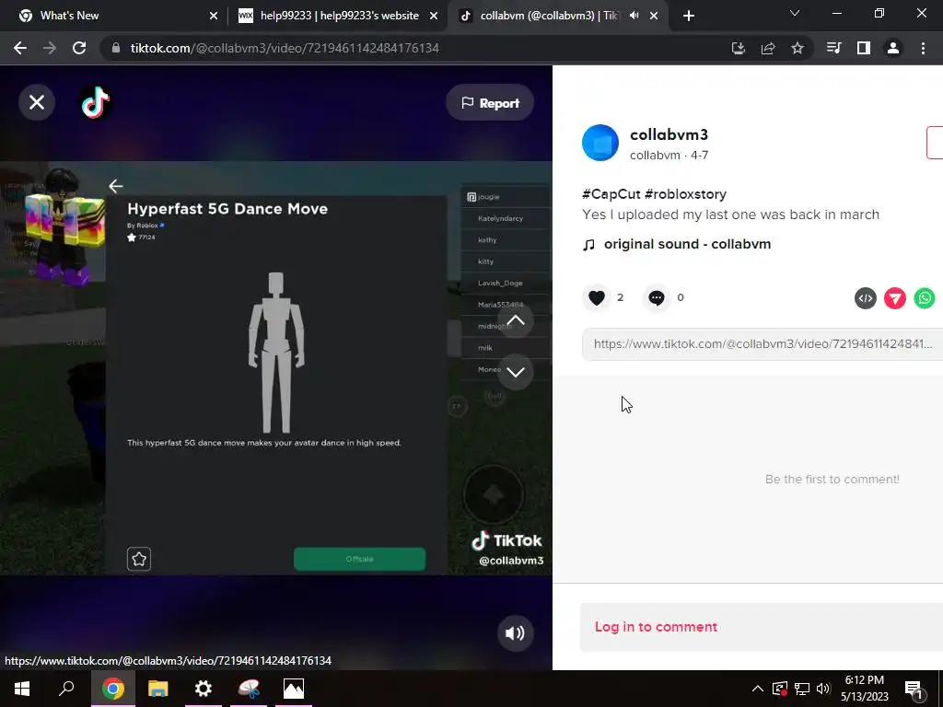Go to next video with down arrow
The height and width of the screenshot is (707, 943).
516,372
